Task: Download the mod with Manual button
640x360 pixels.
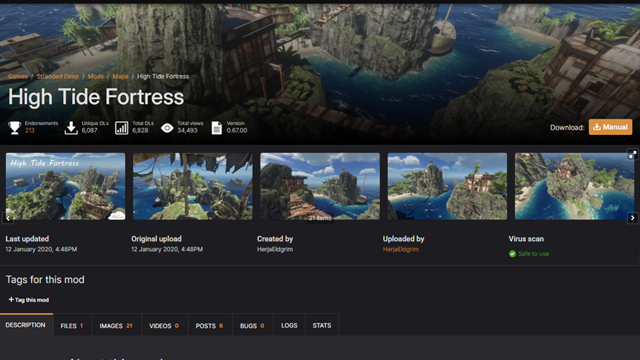Action: pos(610,127)
